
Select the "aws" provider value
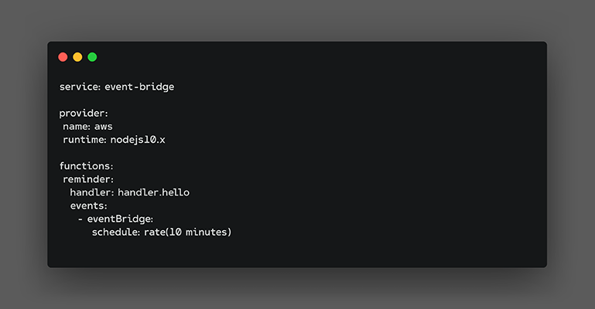104,126
